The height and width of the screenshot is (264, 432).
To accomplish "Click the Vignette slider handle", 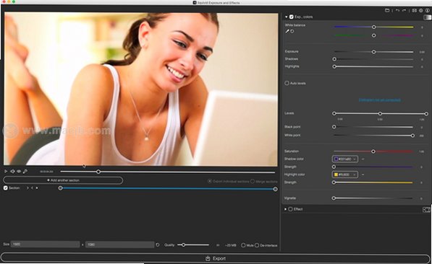I will [334, 198].
